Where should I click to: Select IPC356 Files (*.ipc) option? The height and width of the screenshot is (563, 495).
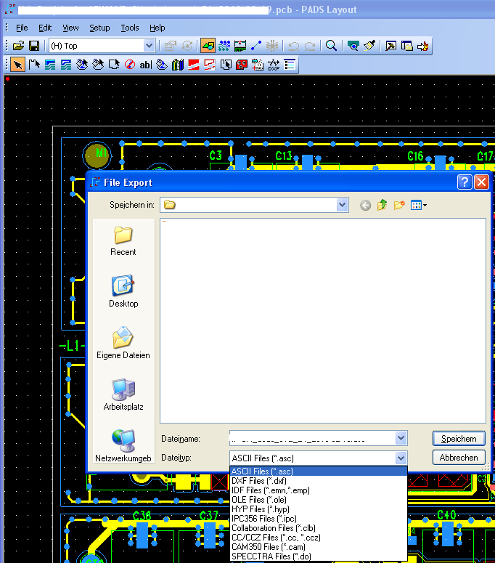tap(319, 519)
